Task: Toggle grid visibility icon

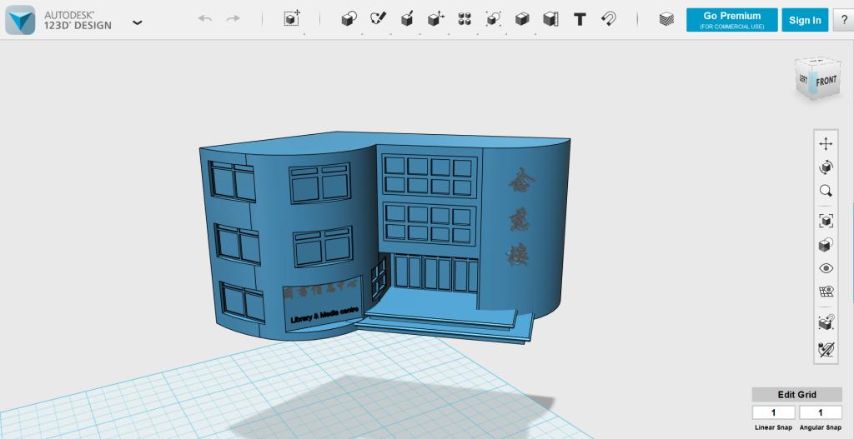Action: (x=826, y=292)
